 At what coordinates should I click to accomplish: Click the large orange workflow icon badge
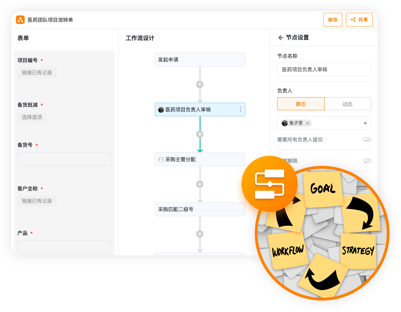(269, 184)
